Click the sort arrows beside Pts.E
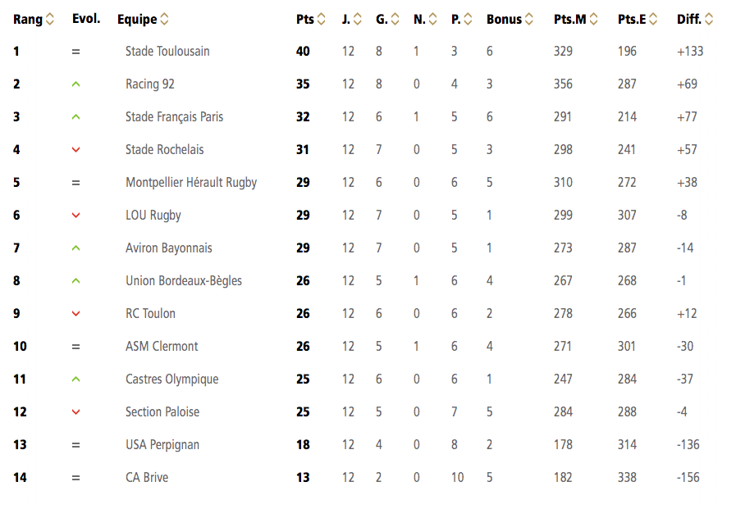 tap(653, 19)
